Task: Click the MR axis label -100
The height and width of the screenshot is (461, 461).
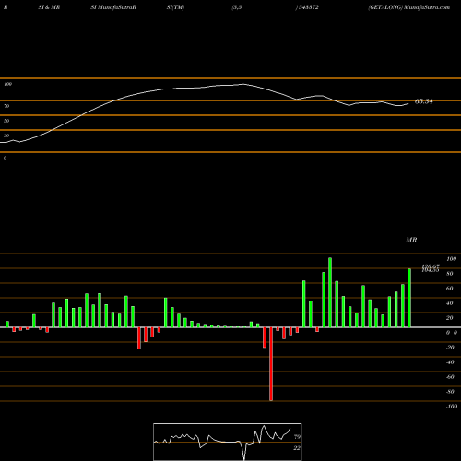Action: pyautogui.click(x=452, y=407)
